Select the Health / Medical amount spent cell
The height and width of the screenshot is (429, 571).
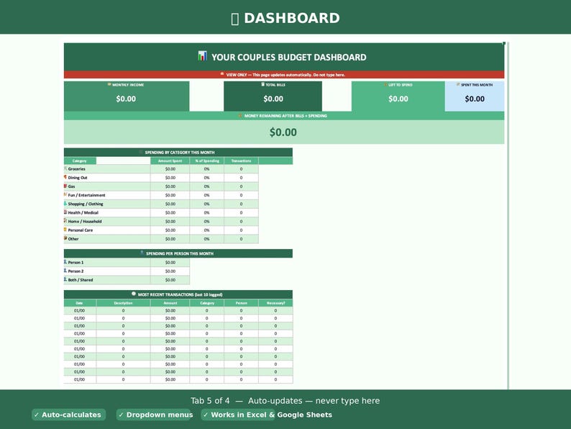[170, 212]
